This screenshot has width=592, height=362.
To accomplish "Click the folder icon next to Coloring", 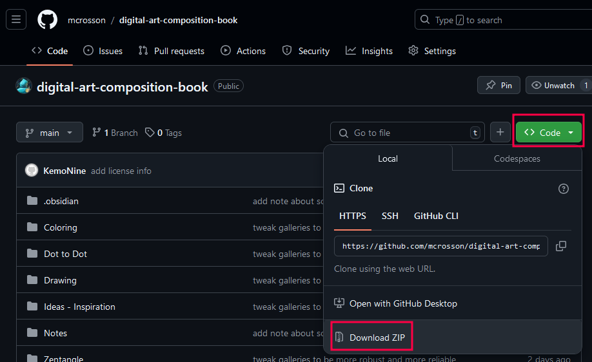I will coord(32,227).
